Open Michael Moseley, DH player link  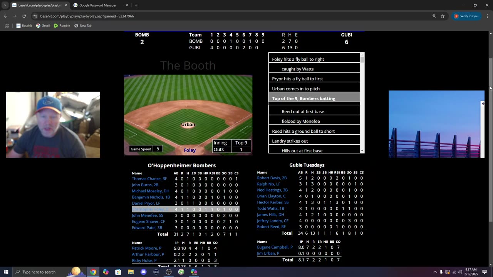151,191
